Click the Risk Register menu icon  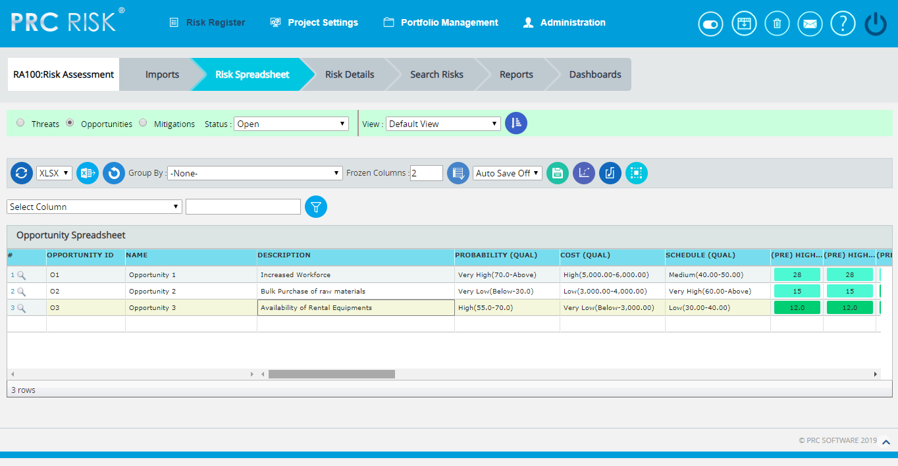174,22
